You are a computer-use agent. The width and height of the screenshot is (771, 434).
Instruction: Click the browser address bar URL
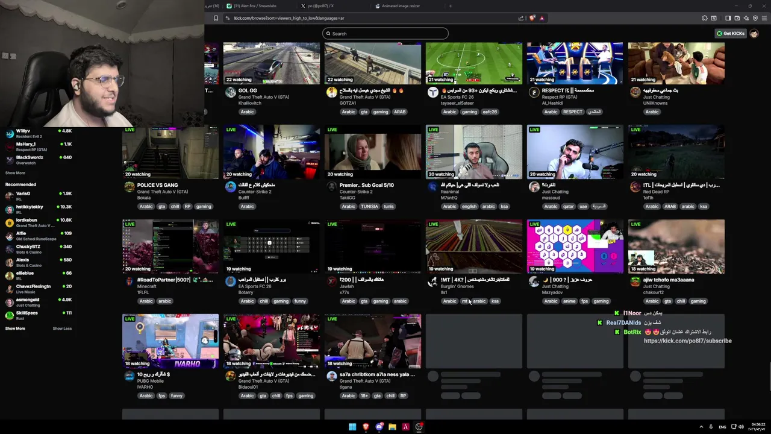point(289,18)
